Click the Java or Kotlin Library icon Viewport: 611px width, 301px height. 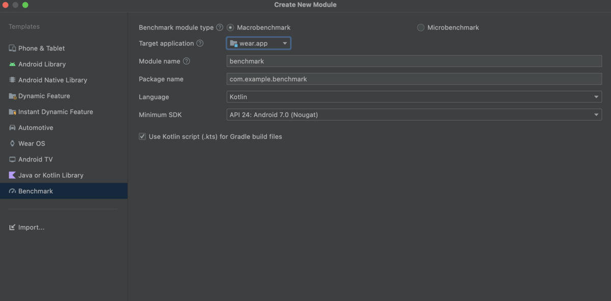click(12, 175)
